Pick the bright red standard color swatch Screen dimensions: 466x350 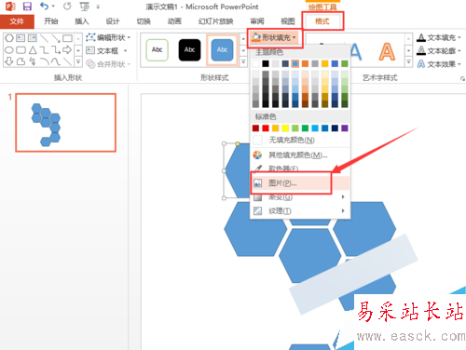coord(266,128)
